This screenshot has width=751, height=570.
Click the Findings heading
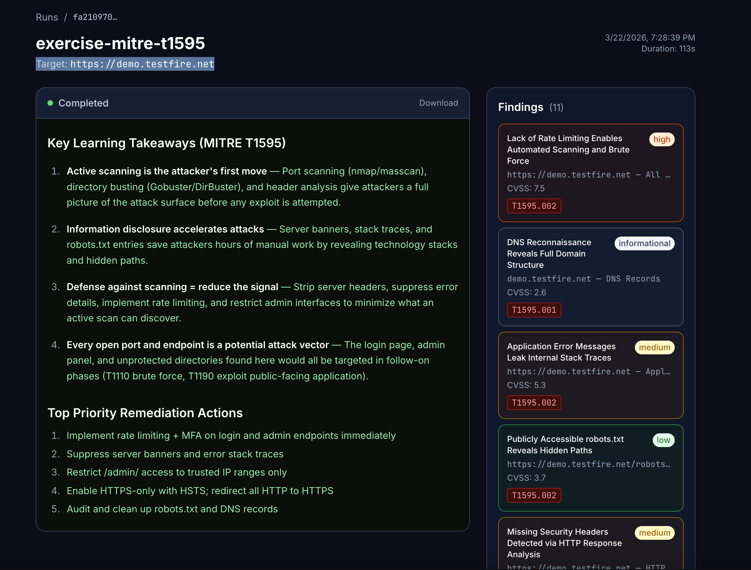(x=521, y=107)
